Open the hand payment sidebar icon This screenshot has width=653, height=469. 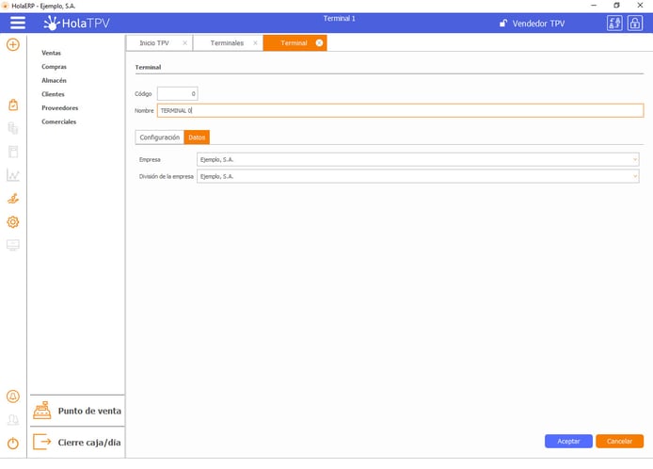13,199
